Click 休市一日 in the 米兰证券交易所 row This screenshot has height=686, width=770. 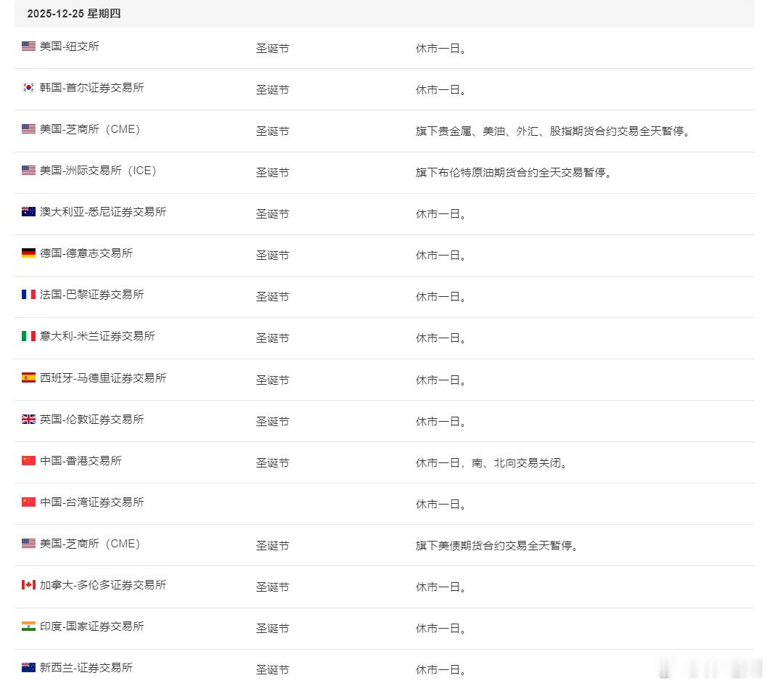click(441, 338)
